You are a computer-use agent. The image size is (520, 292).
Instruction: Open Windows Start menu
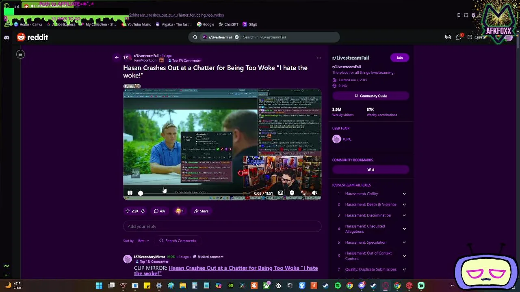click(99, 286)
